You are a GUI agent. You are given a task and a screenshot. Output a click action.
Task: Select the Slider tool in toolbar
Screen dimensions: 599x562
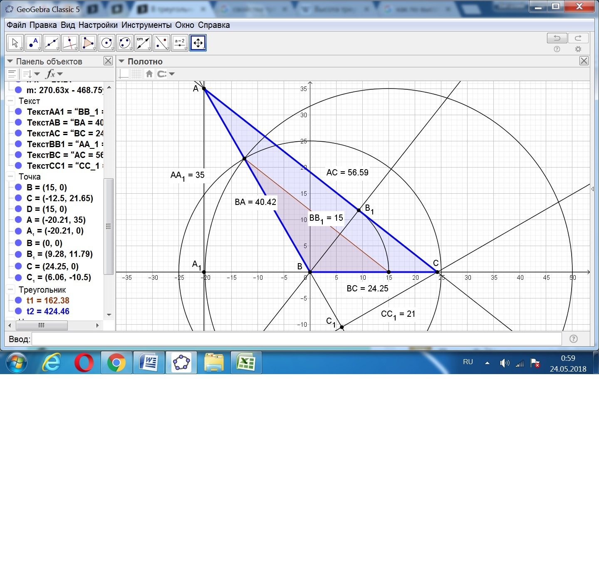[x=180, y=43]
